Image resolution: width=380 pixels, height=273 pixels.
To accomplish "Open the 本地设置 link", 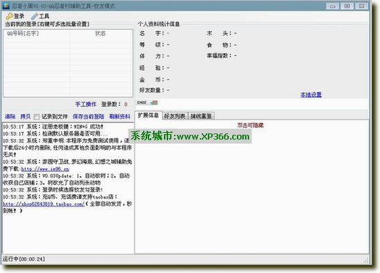I will (311, 95).
